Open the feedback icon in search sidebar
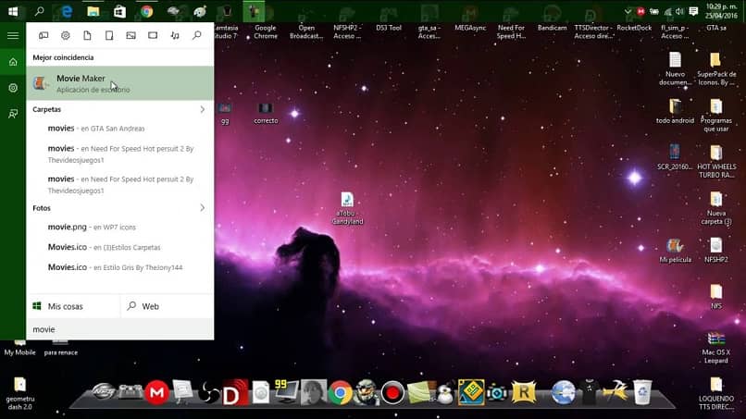 tap(13, 114)
